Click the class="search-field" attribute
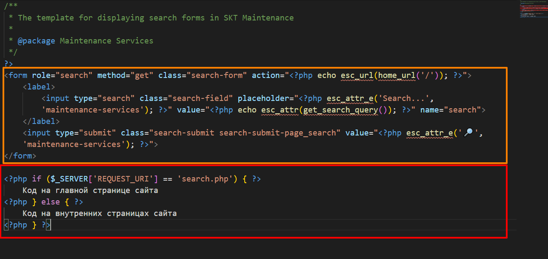Viewport: 548px width, 259px height. [x=186, y=98]
